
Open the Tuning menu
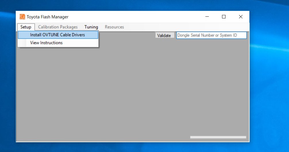pyautogui.click(x=91, y=27)
